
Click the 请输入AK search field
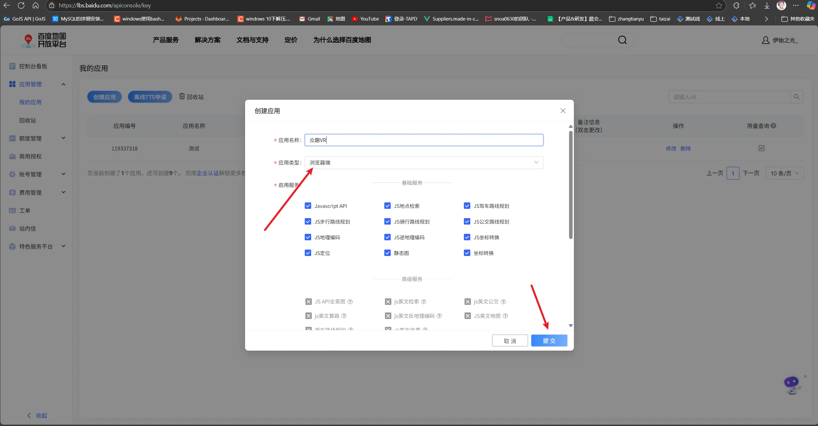[729, 97]
